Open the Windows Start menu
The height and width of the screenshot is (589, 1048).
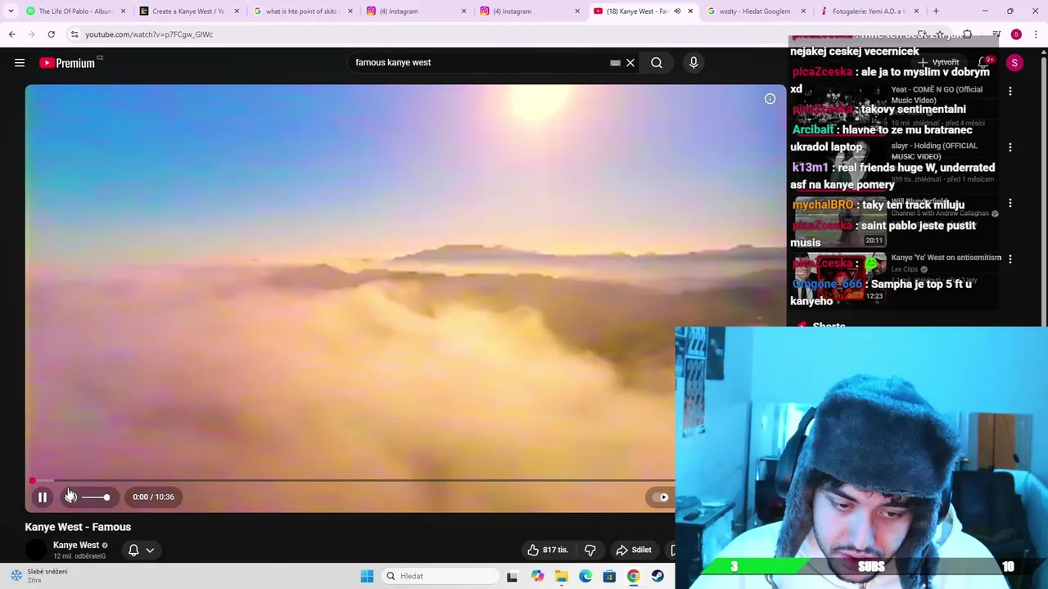[x=367, y=576]
